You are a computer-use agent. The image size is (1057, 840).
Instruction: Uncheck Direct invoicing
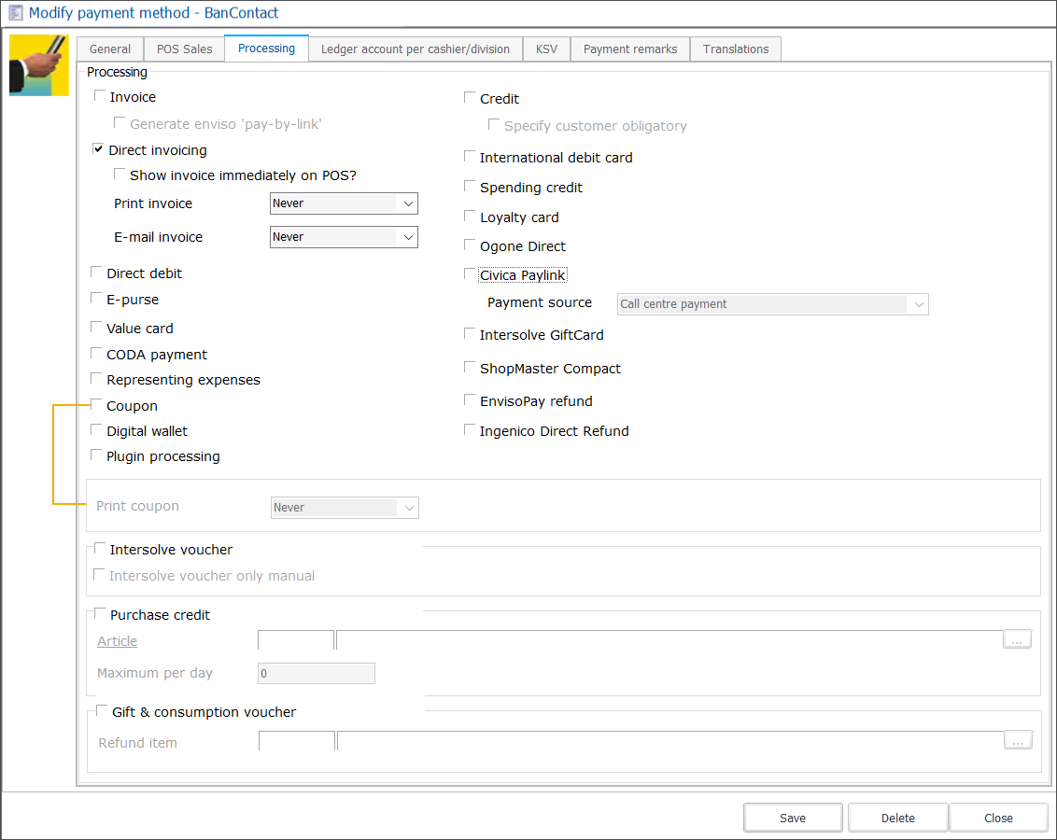(x=98, y=147)
